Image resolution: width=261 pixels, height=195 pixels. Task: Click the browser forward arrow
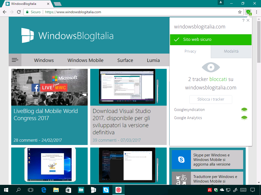click(x=12, y=12)
